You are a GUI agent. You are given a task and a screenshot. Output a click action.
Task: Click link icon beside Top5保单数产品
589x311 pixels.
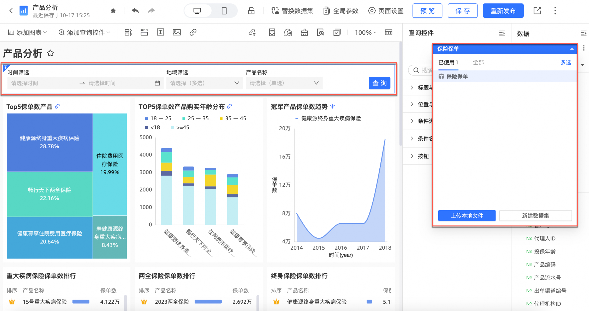pos(57,106)
